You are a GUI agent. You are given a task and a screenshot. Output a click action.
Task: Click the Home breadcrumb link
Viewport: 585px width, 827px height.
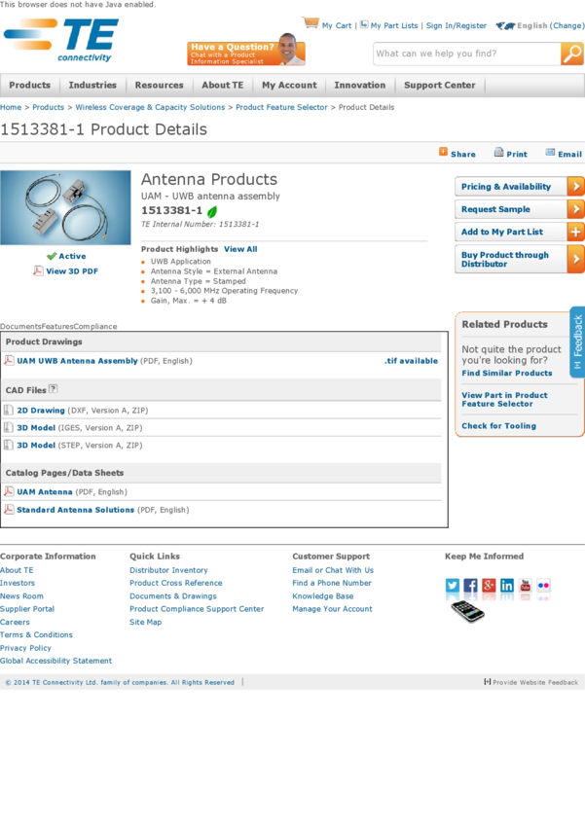pyautogui.click(x=11, y=107)
